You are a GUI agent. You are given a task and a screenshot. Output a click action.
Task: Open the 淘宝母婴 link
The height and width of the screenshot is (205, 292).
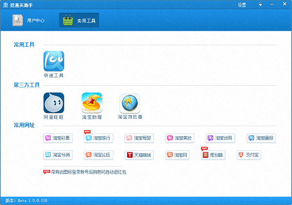[139, 138]
